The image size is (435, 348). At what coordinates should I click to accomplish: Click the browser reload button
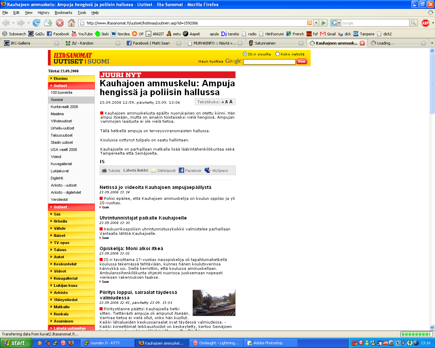(x=36, y=23)
